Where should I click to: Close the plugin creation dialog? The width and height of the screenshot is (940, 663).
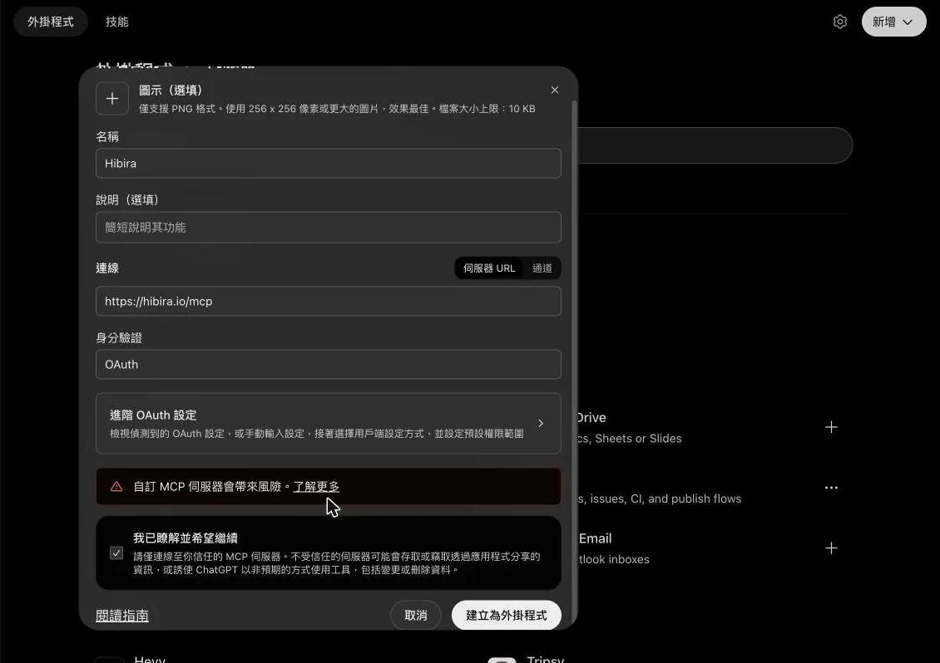(555, 90)
